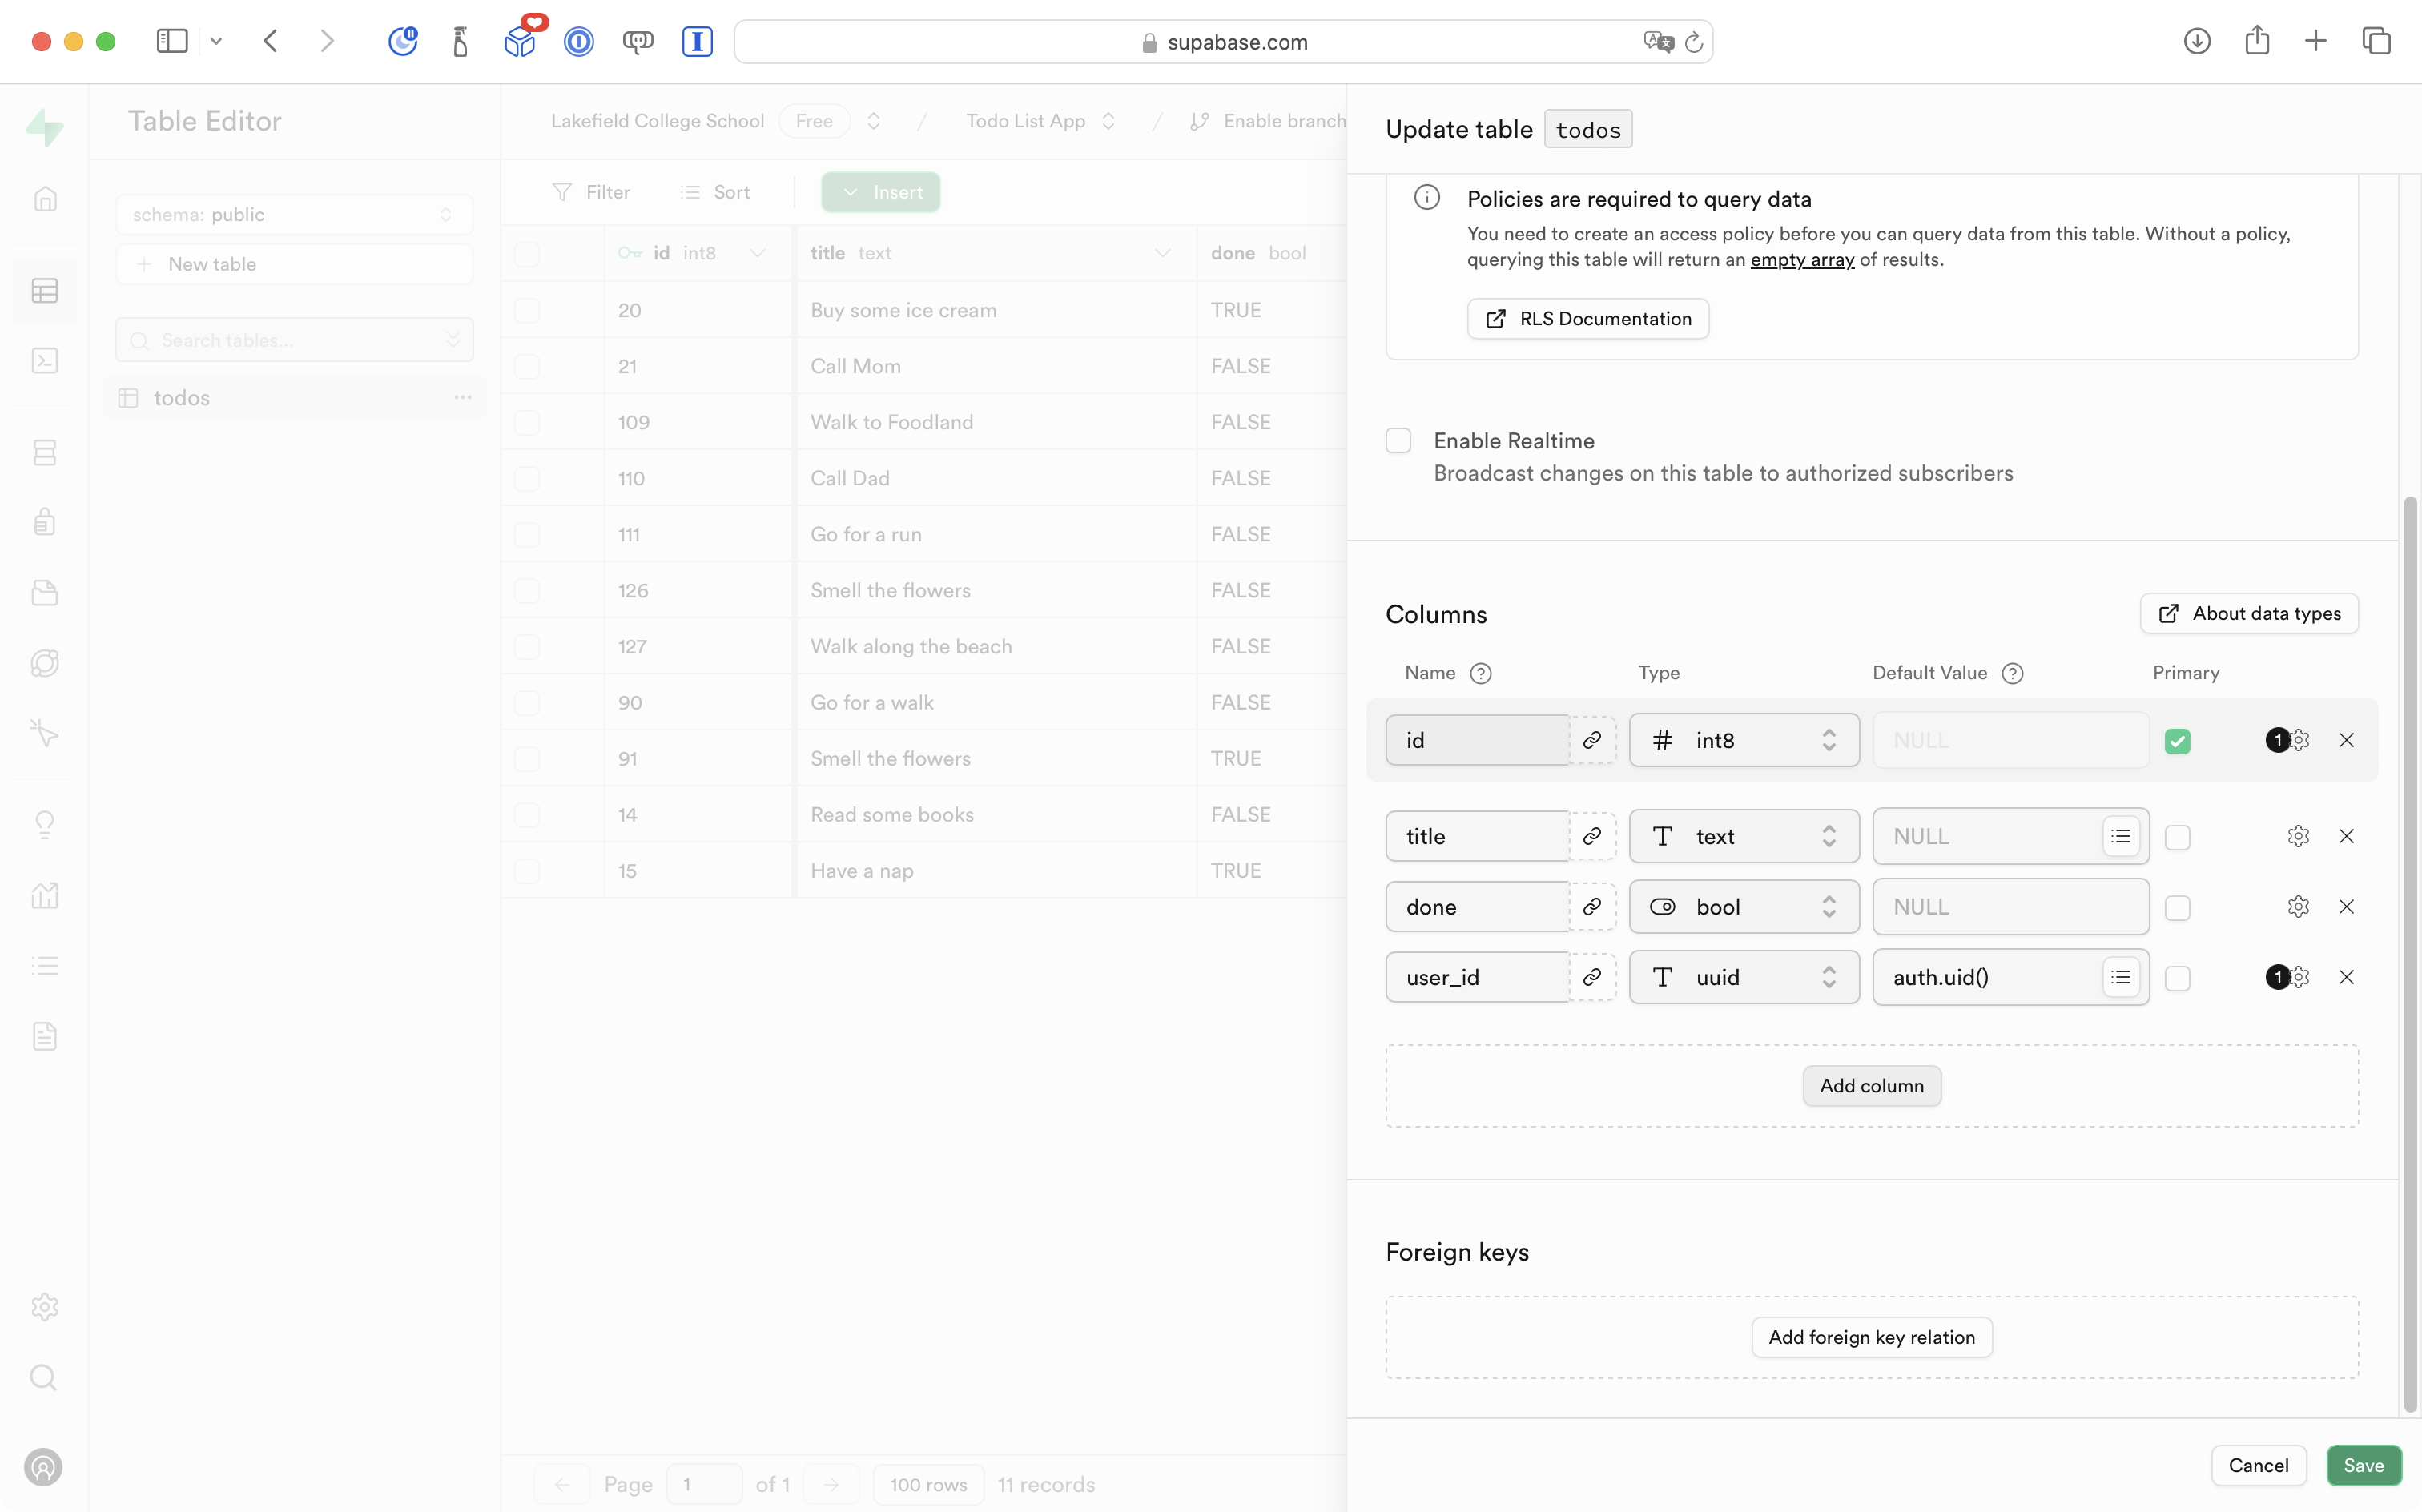This screenshot has width=2422, height=1512.
Task: Open RLS Documentation link
Action: (x=1587, y=319)
